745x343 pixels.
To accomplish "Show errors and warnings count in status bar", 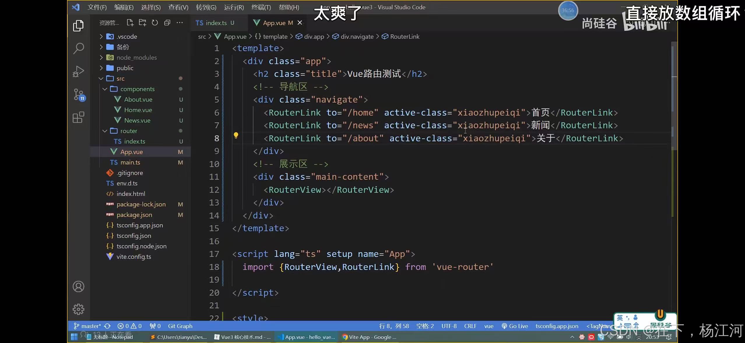I will 129,326.
